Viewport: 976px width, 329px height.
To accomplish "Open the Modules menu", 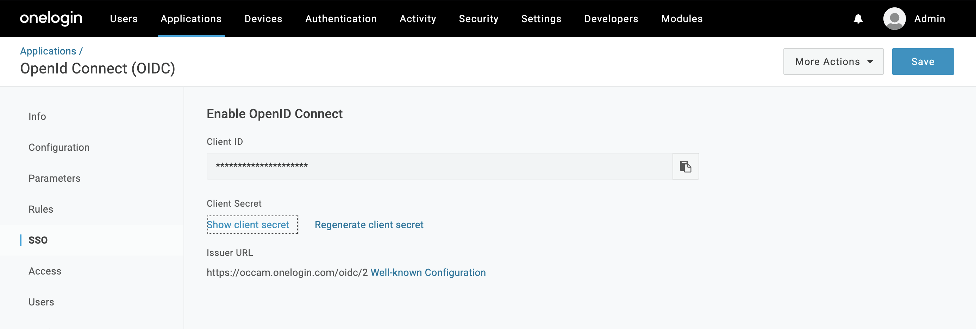I will pos(682,19).
